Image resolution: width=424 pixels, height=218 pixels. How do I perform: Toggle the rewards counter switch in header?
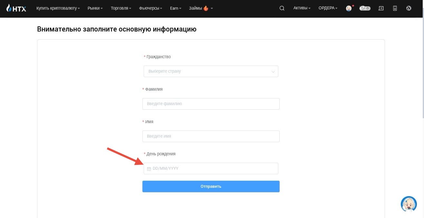[365, 8]
